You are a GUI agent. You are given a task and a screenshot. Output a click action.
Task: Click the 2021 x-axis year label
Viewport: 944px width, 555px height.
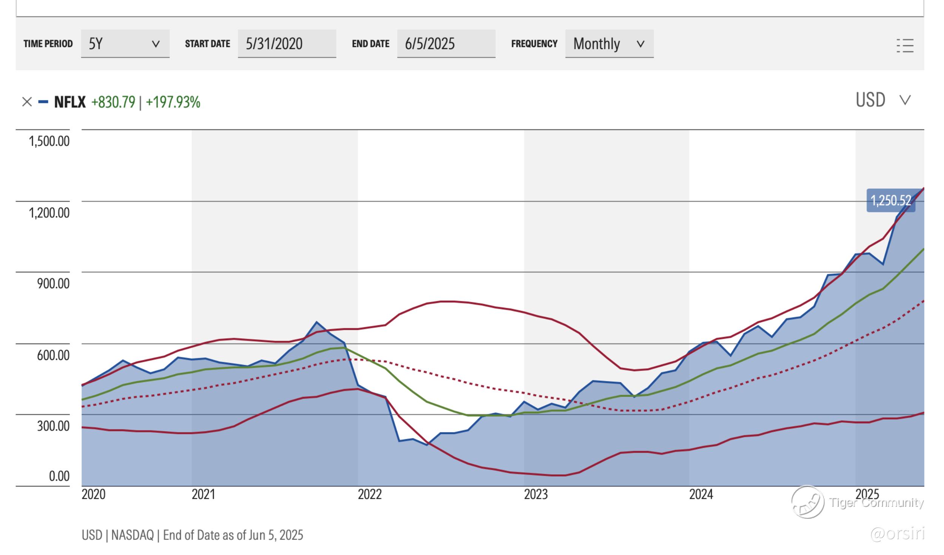point(203,494)
